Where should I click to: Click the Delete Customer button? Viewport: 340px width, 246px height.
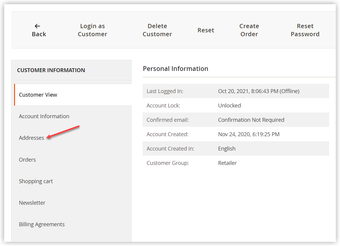(157, 30)
